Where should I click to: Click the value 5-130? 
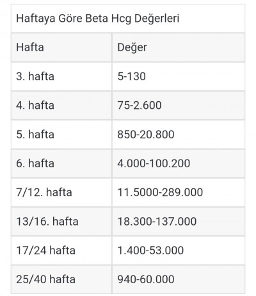point(132,76)
